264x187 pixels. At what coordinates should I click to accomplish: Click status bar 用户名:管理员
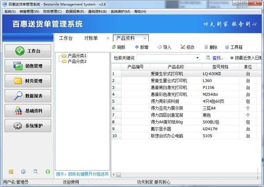(16, 182)
